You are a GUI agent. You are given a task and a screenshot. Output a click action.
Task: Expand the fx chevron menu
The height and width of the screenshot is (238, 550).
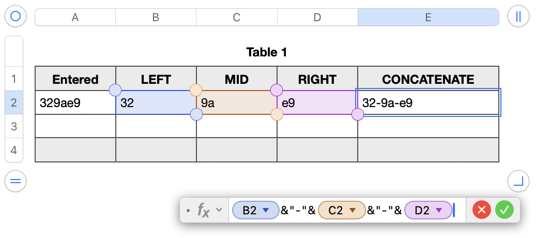tap(219, 210)
